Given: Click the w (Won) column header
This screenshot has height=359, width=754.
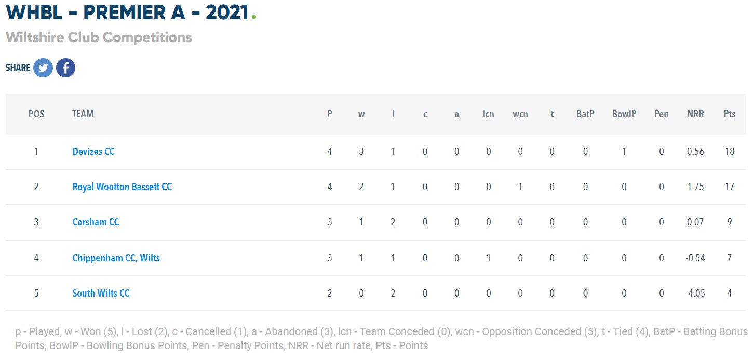Looking at the screenshot, I should [x=361, y=114].
